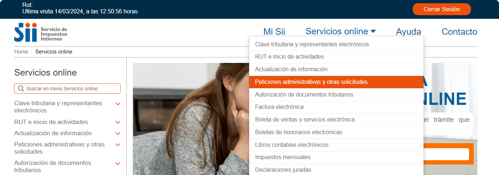
Task: Open the Mi Sii menu
Action: pyautogui.click(x=274, y=31)
